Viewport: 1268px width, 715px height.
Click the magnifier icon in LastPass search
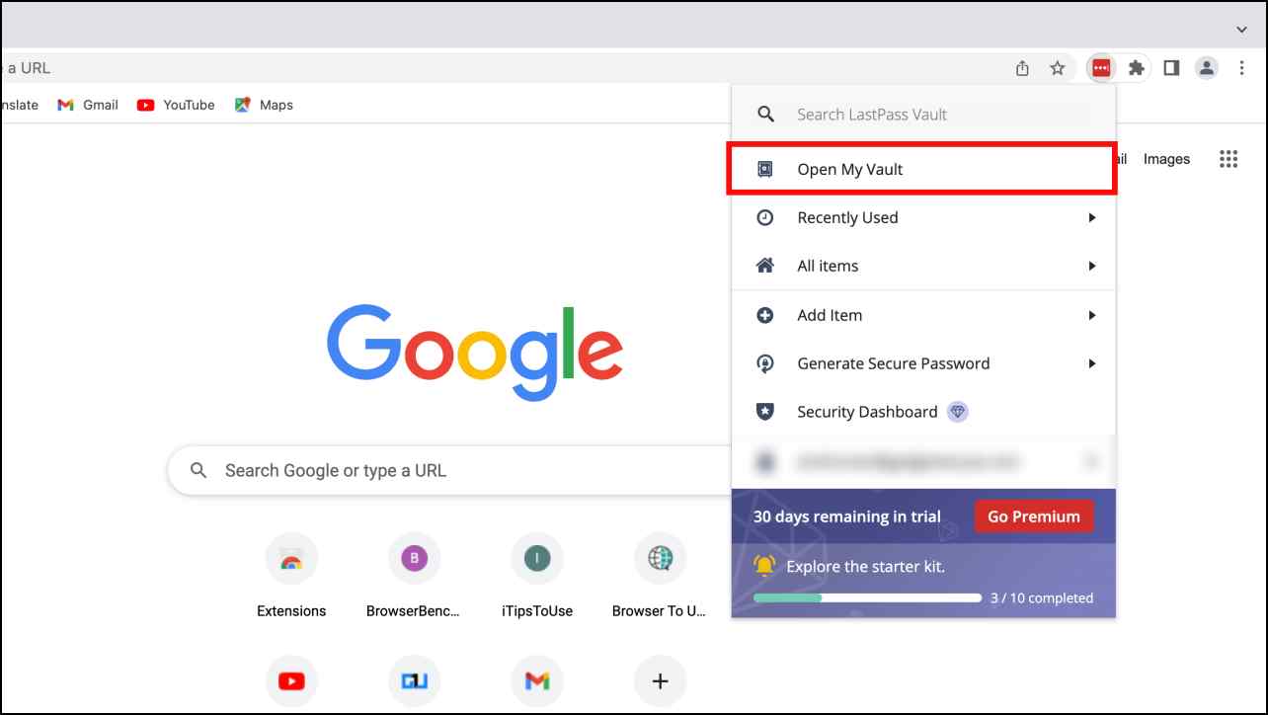click(x=765, y=115)
